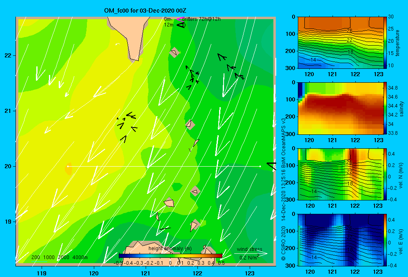Click the '200 1000 2000 4000m' bathymetry legend
This screenshot has width=408, height=277.
(60, 257)
